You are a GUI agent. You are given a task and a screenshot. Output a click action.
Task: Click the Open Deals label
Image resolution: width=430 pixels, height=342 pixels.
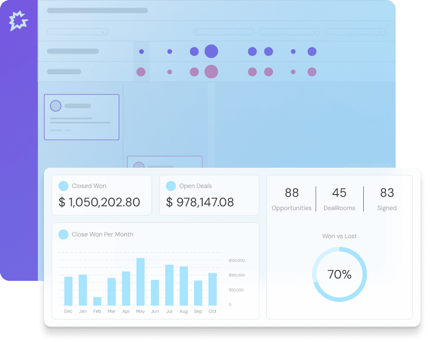coord(196,186)
